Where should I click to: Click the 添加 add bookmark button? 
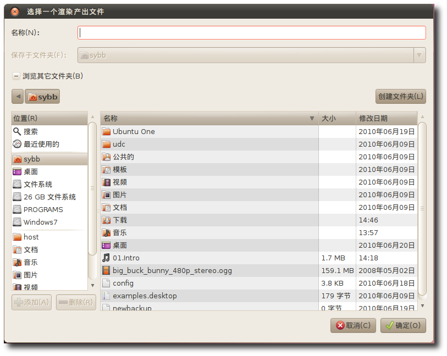point(32,302)
